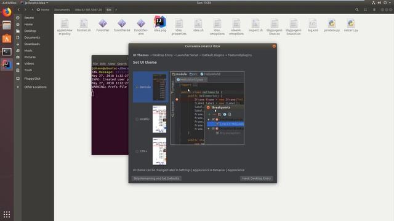Toggle list view in Files header bar
Screen dimensions: 394x221
[x=366, y=10]
